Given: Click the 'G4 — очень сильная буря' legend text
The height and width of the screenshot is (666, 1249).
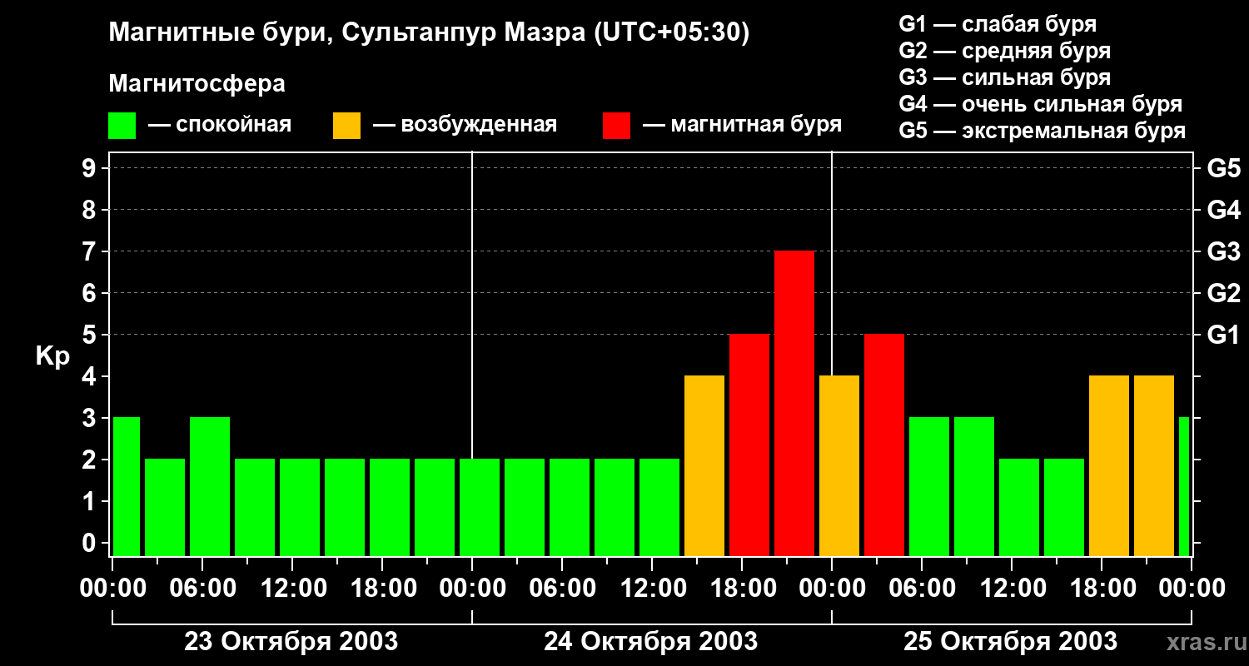Looking at the screenshot, I should [1040, 104].
